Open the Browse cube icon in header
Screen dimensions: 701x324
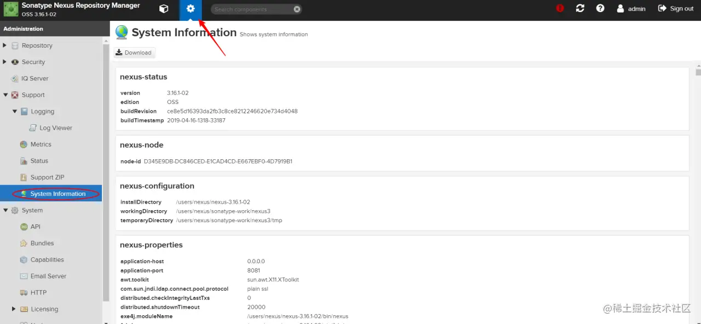click(x=163, y=9)
